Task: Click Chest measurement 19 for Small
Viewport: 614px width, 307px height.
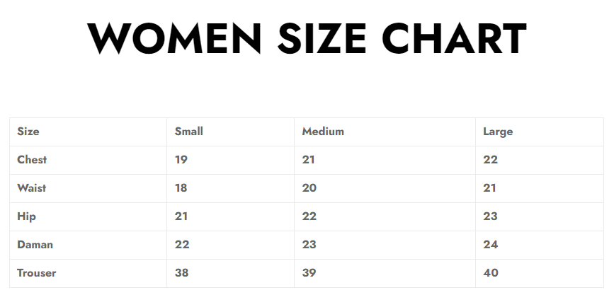Action: click(x=181, y=160)
